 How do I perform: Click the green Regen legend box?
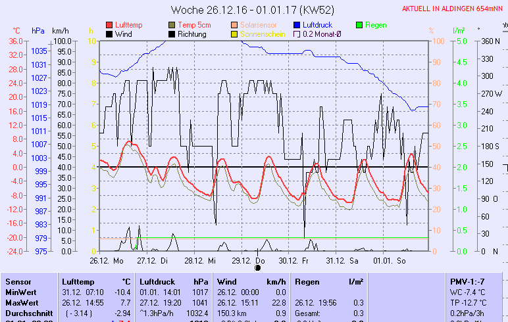coord(359,25)
